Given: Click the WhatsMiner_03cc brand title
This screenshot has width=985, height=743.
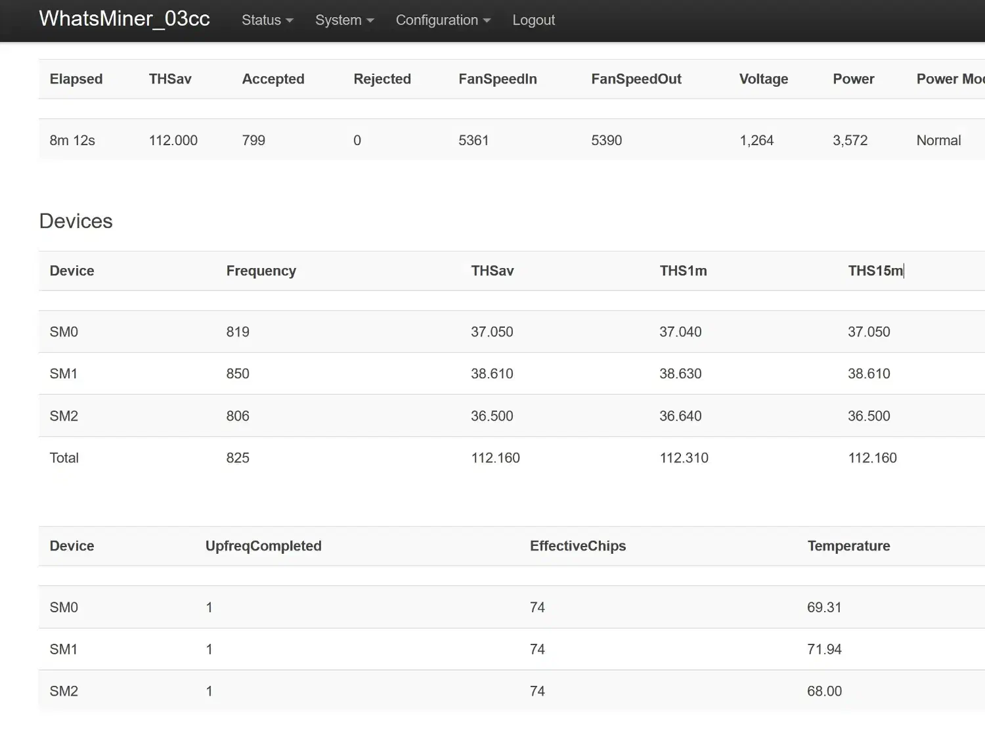Looking at the screenshot, I should (x=124, y=19).
